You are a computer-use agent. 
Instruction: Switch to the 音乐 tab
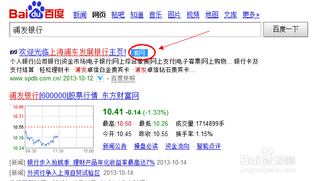[155, 15]
